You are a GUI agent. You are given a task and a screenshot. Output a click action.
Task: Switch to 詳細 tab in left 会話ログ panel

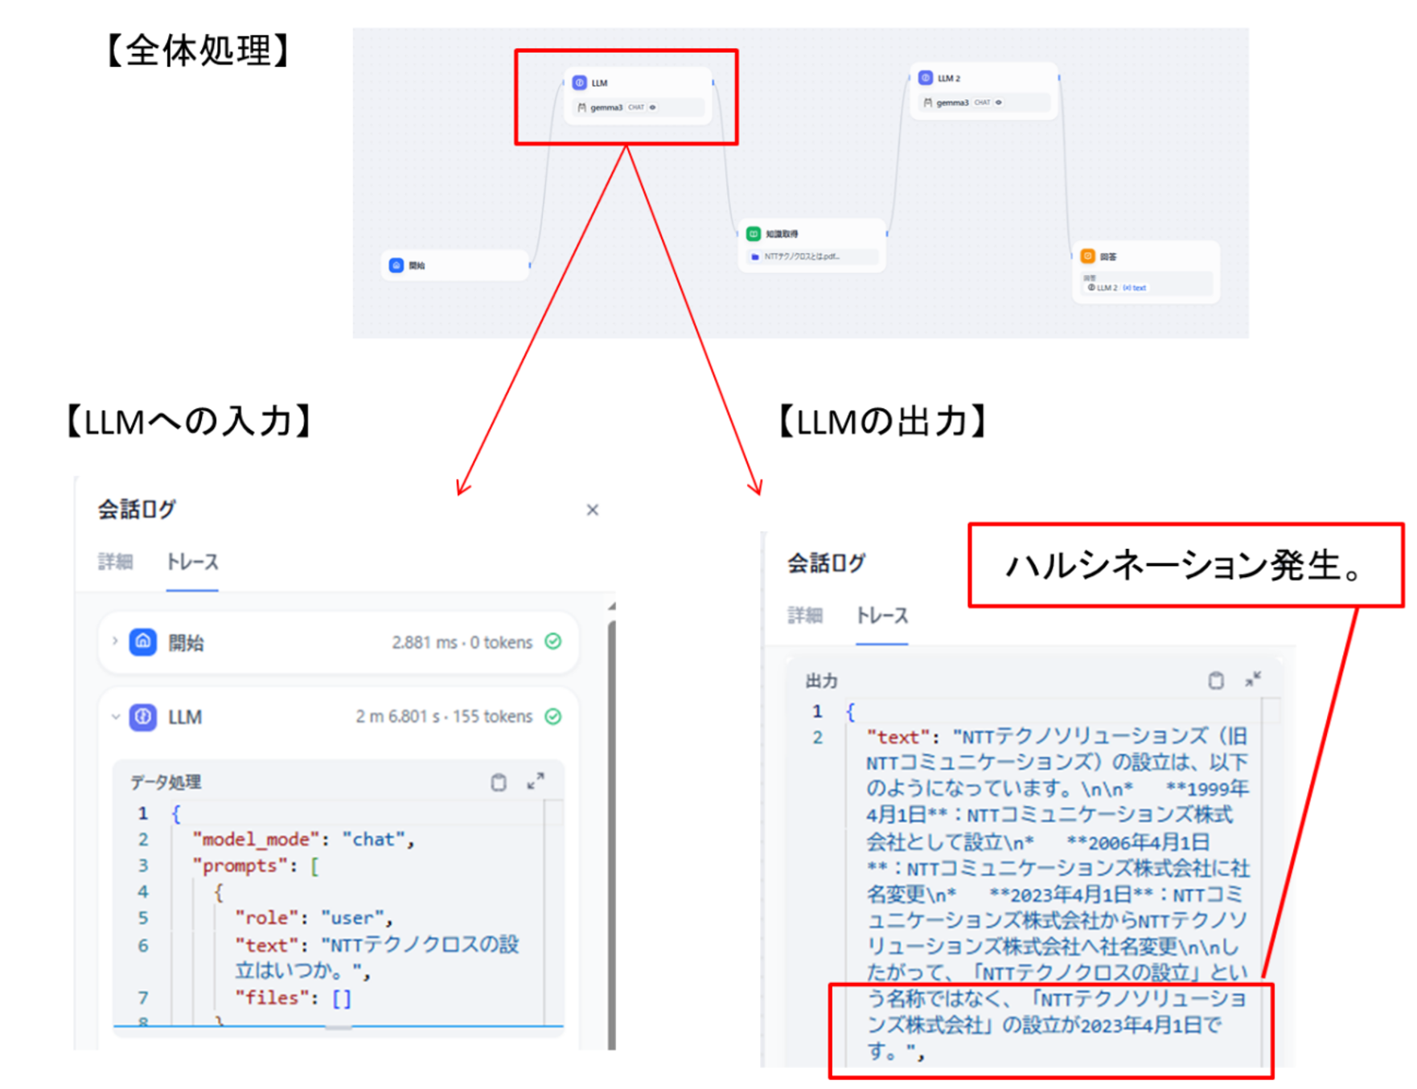click(116, 562)
